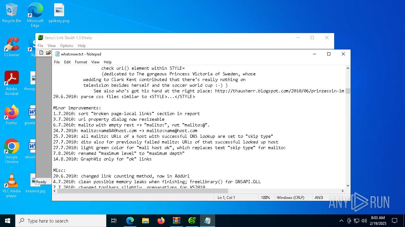
Task: Click the taskbar clock showing 8:03 AM
Action: (x=378, y=221)
